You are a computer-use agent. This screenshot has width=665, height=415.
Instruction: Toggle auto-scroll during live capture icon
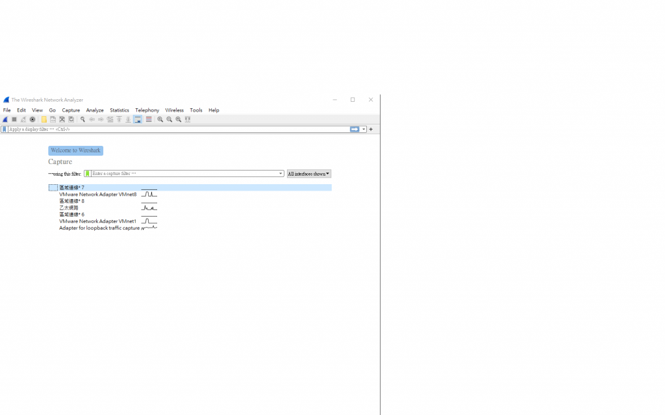point(138,120)
